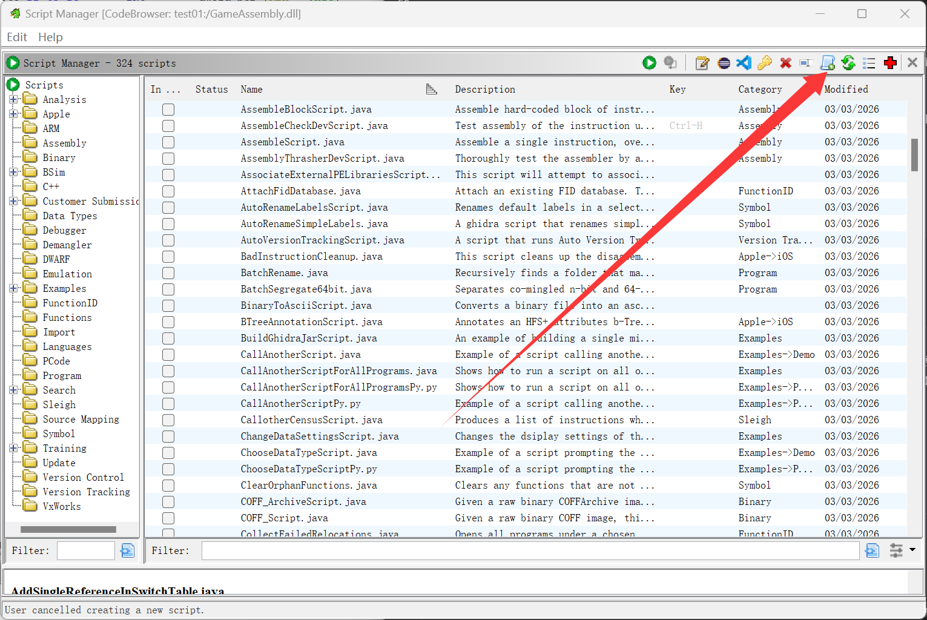Click the DWARF folder icon in tree
This screenshot has width=927, height=620.
tap(30, 259)
